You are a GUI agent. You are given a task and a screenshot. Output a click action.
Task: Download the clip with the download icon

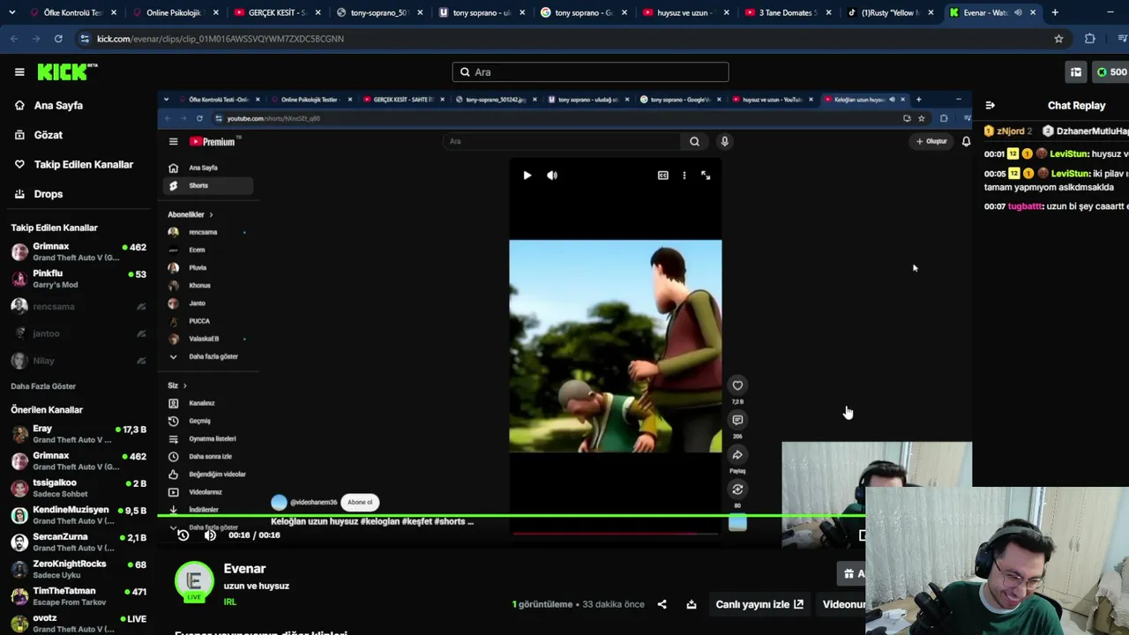(692, 604)
